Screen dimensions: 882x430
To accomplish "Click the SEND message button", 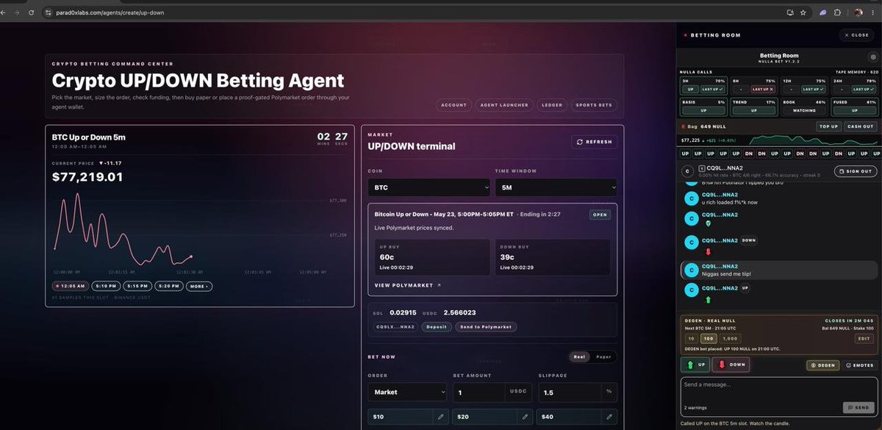I will click(858, 406).
